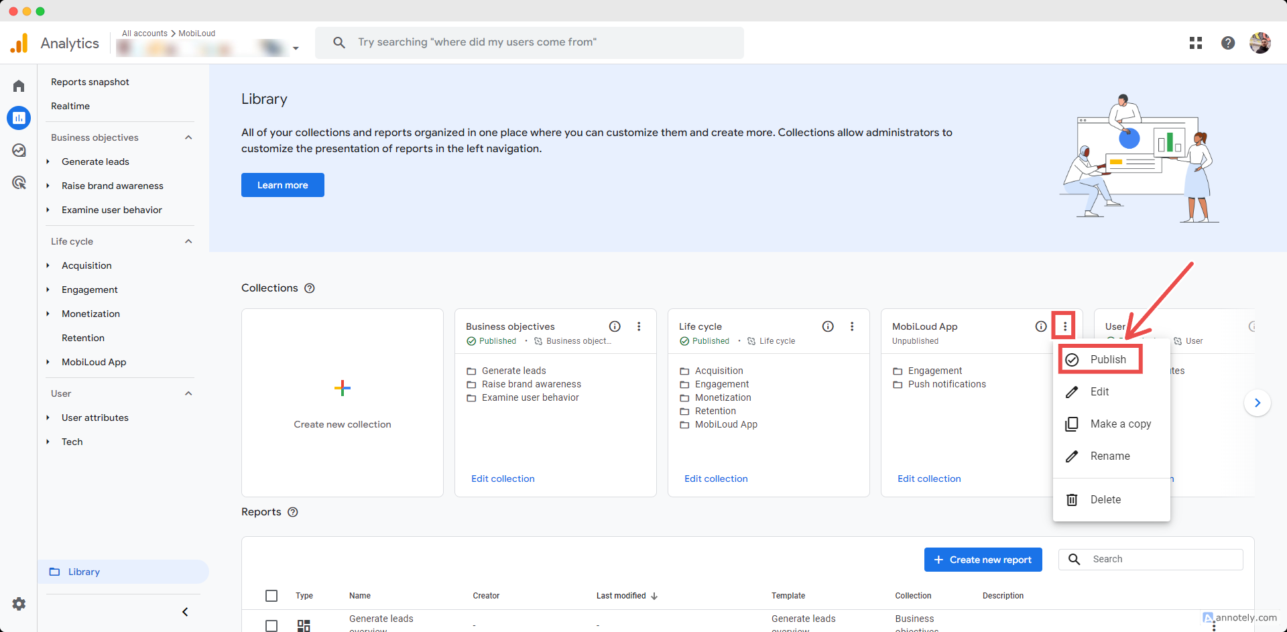Choose Delete from the context menu
This screenshot has height=632, width=1287.
(1111, 500)
